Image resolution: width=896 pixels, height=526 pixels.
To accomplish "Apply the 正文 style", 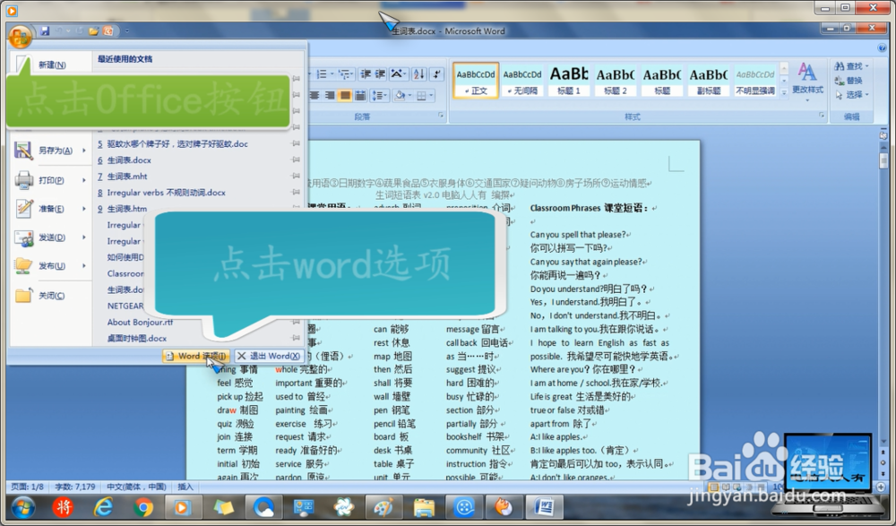I will pos(476,80).
